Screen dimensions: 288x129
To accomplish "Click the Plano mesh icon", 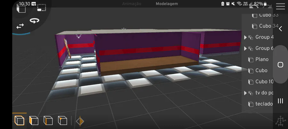I will 251,60.
